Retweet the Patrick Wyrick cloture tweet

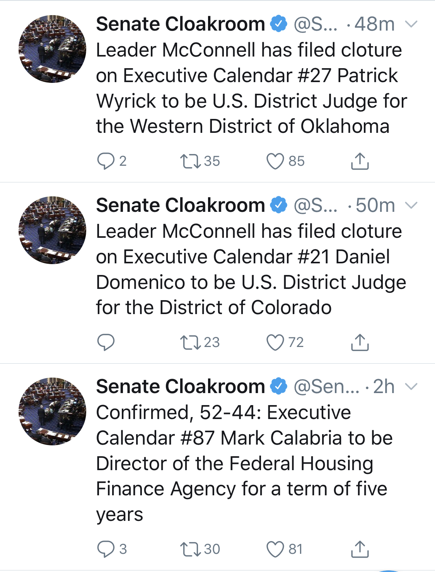pyautogui.click(x=190, y=161)
